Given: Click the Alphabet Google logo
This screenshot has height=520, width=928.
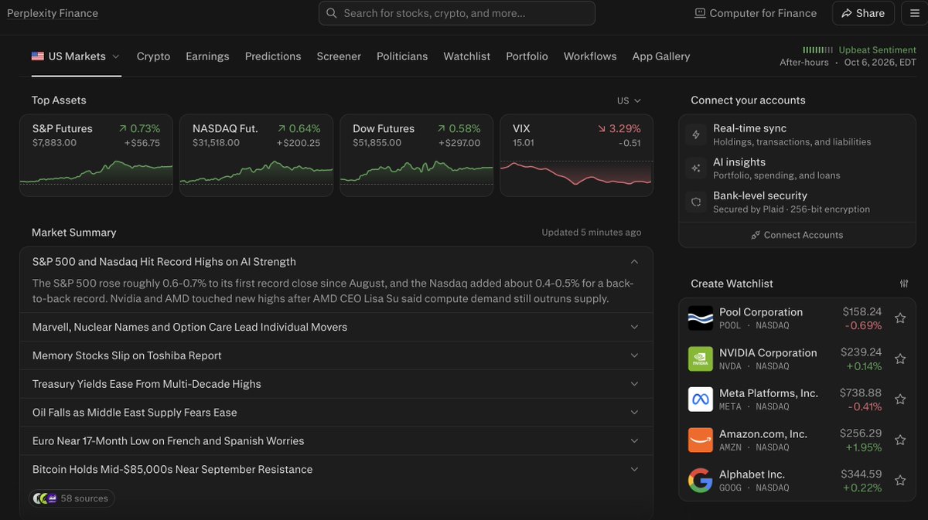Looking at the screenshot, I should (701, 481).
